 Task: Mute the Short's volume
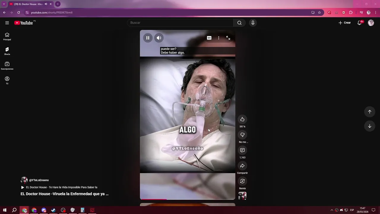pyautogui.click(x=159, y=38)
